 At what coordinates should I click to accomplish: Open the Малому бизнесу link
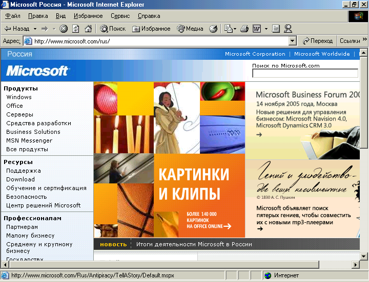tap(30, 236)
